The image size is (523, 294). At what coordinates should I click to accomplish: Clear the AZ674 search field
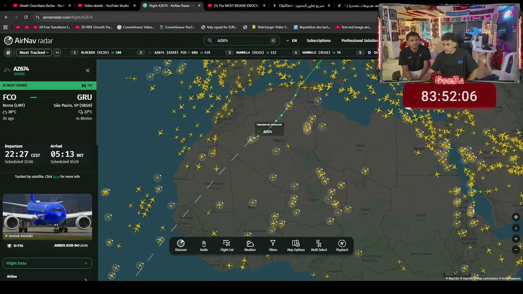click(273, 40)
